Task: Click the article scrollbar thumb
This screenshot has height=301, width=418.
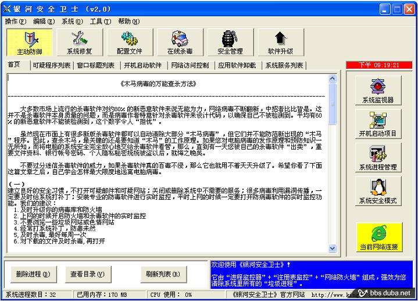Action: tap(333, 104)
